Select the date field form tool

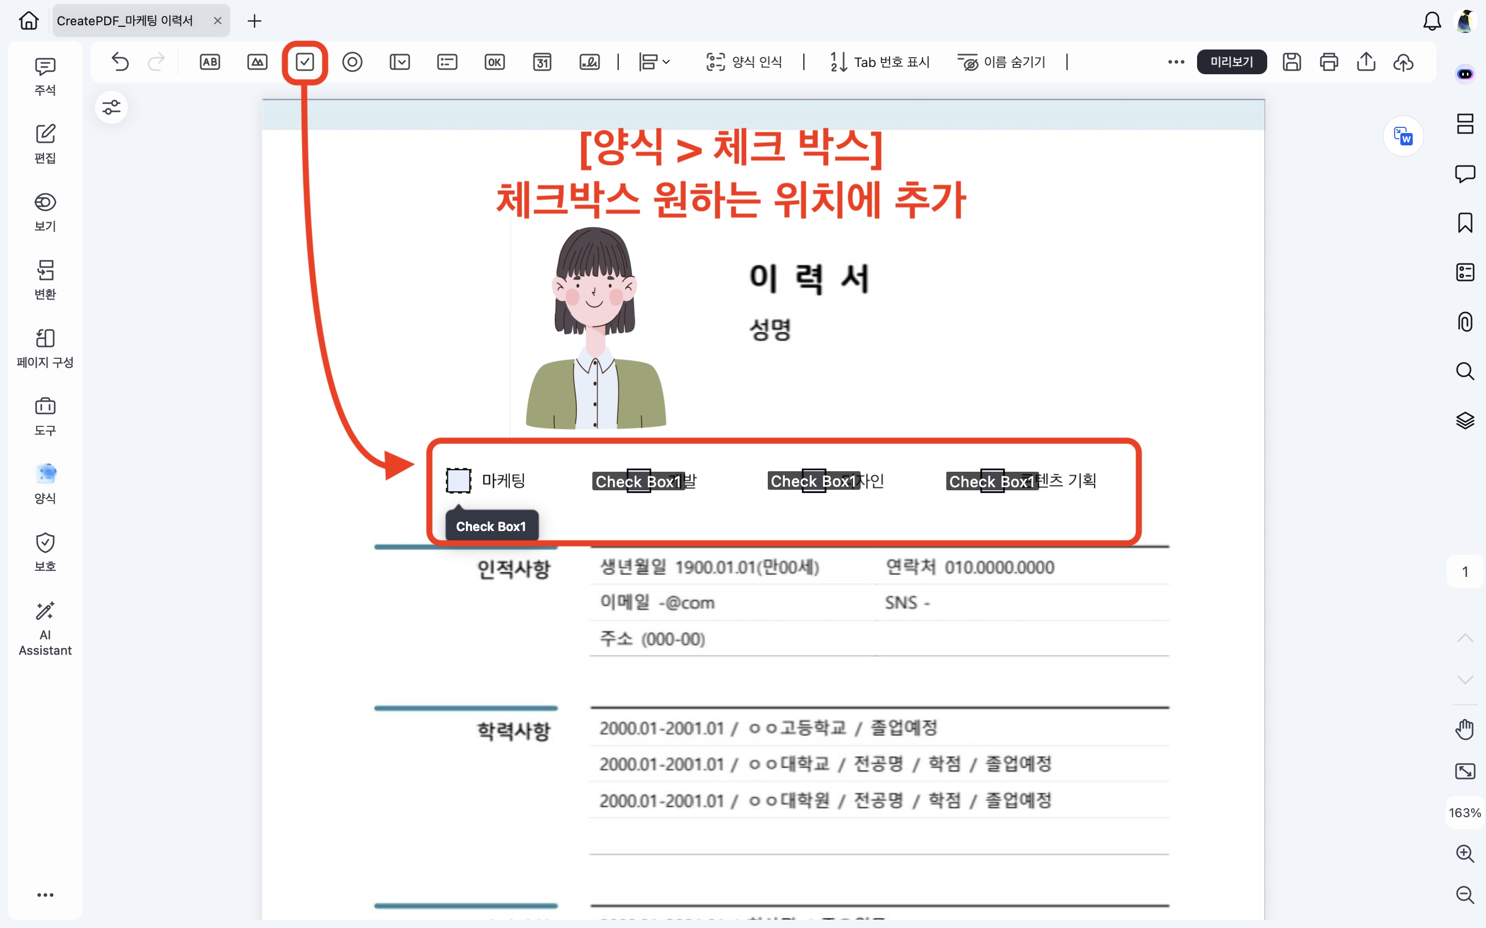tap(542, 62)
